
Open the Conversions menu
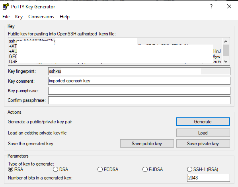click(41, 17)
